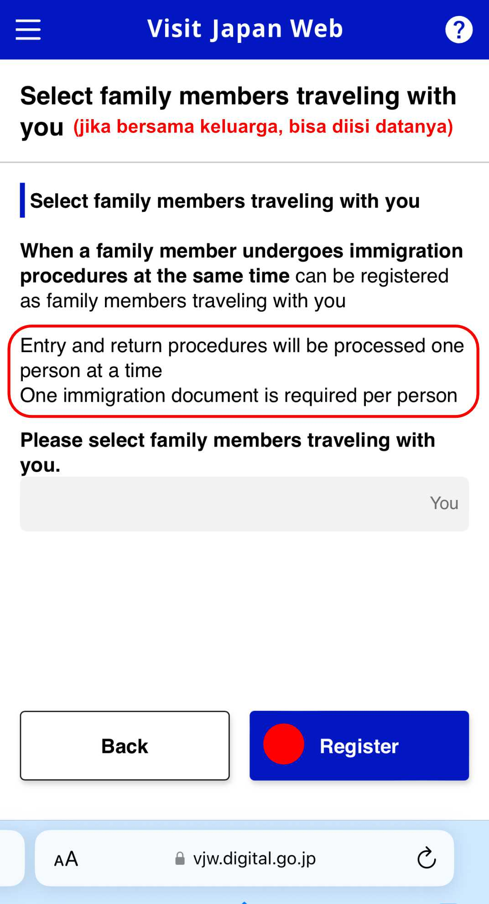Tap the Visit Japan Web header title

[245, 29]
